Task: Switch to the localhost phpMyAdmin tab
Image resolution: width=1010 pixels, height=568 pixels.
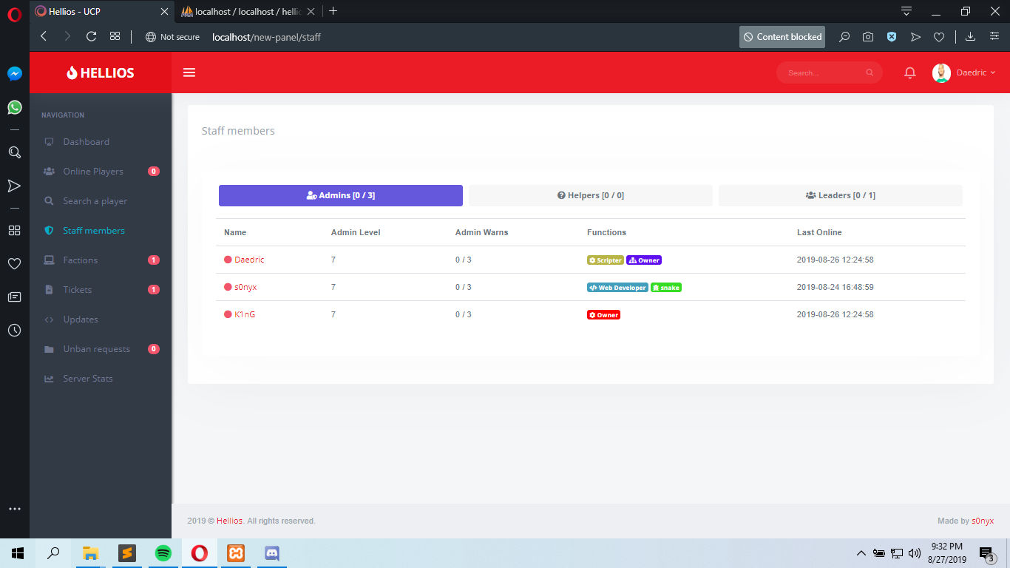Action: [x=248, y=11]
